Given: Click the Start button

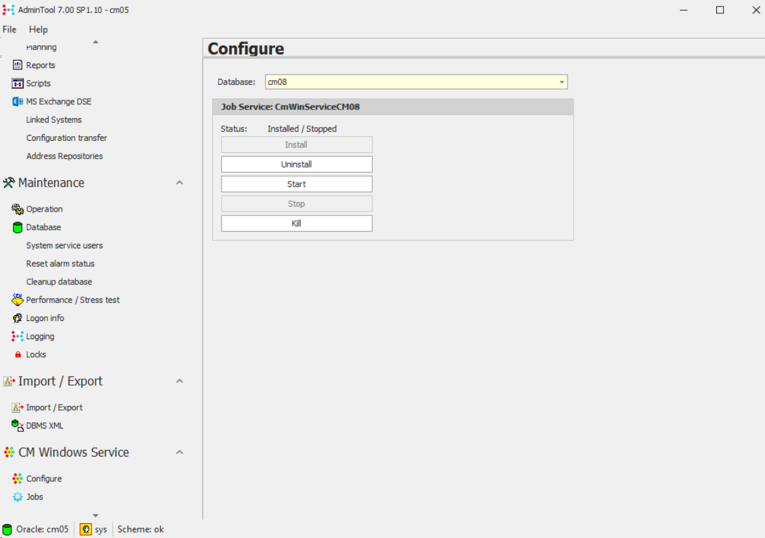Looking at the screenshot, I should pos(297,184).
